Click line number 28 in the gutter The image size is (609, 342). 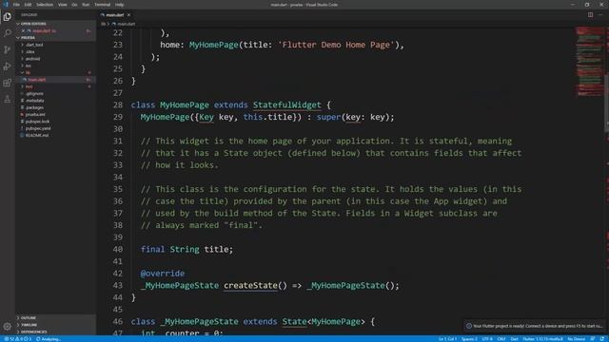(x=118, y=105)
